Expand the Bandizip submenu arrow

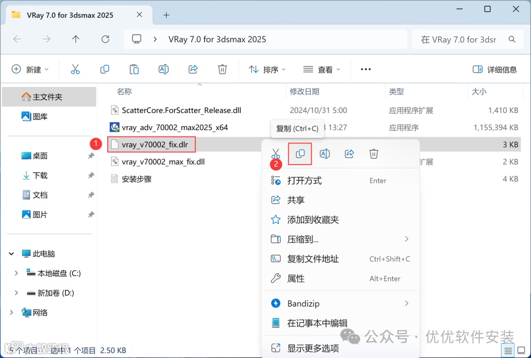point(407,303)
